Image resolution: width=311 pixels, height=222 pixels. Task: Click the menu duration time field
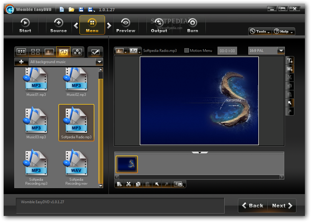227,51
